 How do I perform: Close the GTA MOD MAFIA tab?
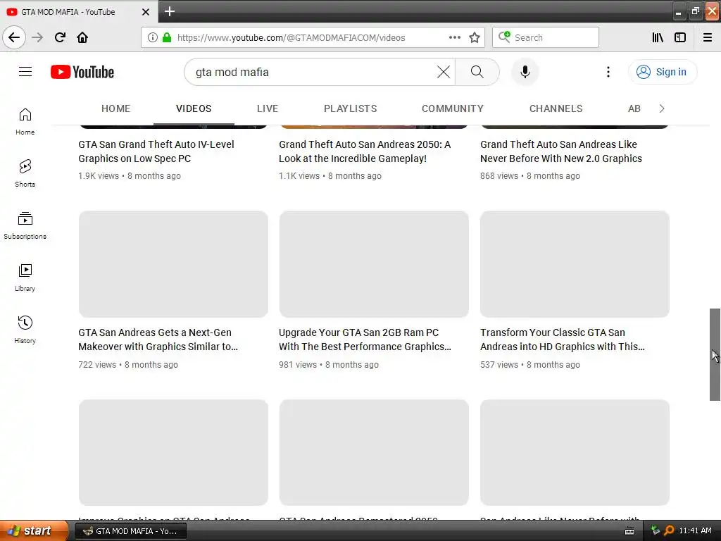146,12
